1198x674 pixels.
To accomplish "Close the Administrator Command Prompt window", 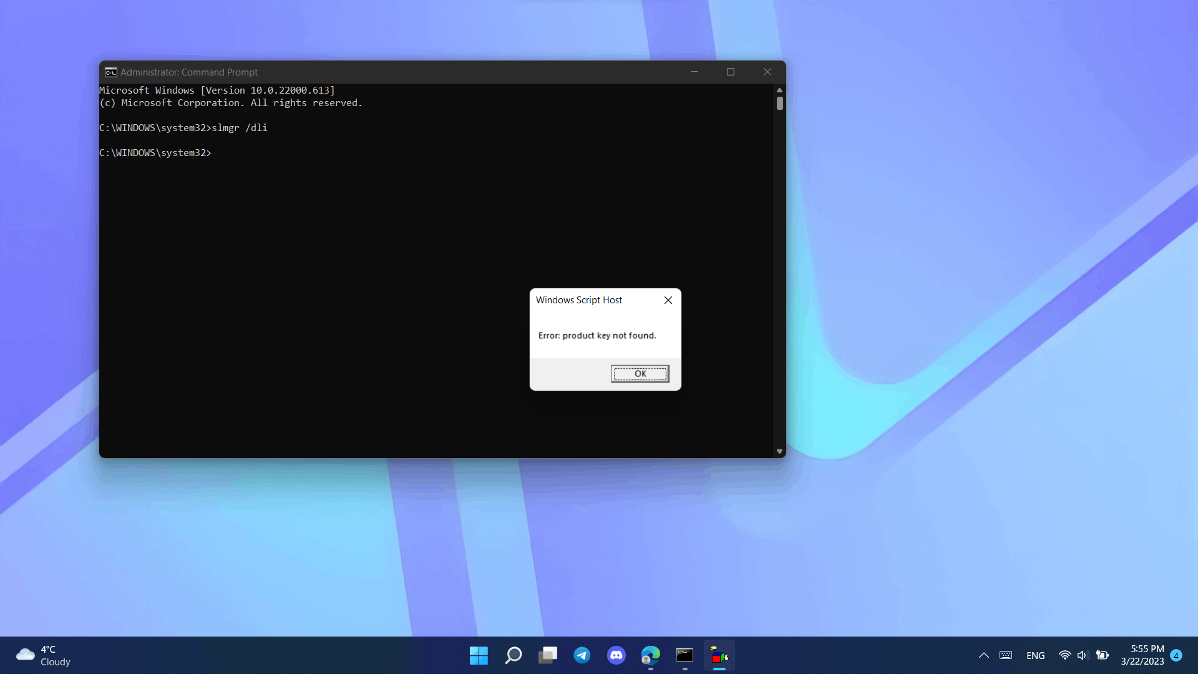I will (767, 72).
